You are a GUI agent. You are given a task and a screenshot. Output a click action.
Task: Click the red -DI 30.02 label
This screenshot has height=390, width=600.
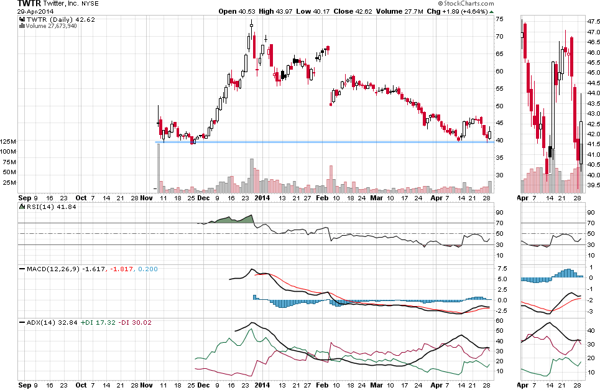[135, 323]
